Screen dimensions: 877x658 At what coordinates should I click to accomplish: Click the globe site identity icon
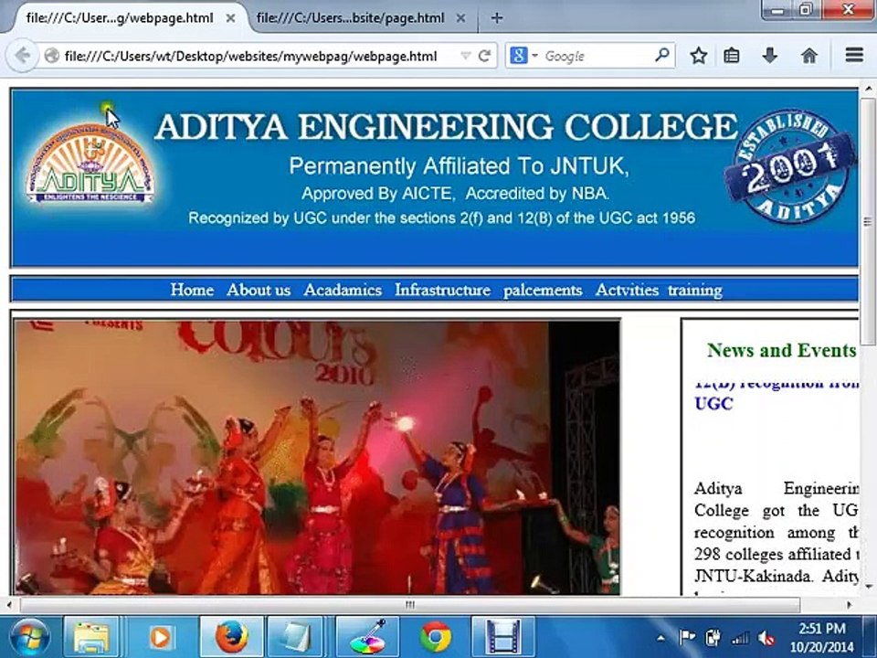pyautogui.click(x=52, y=56)
